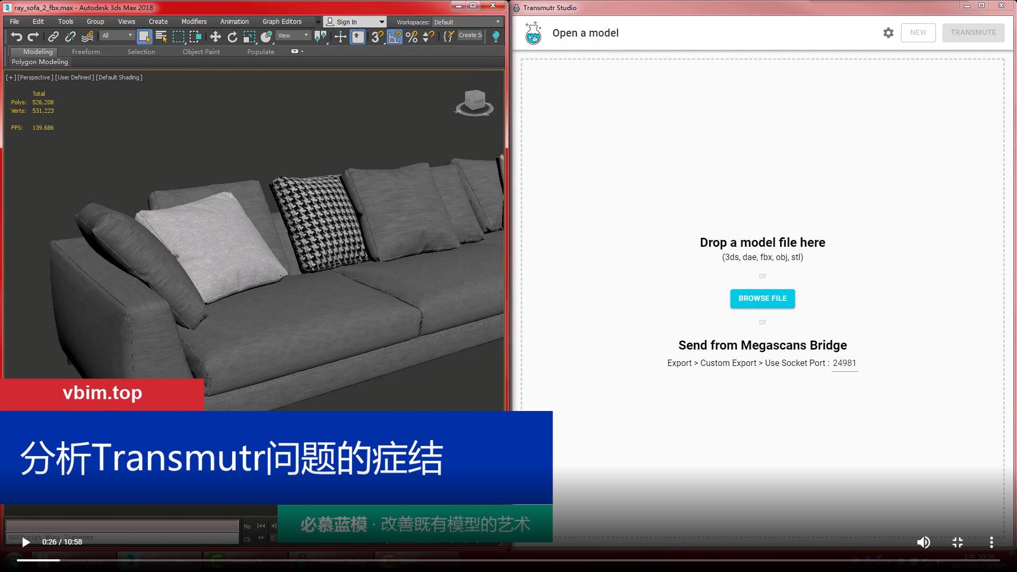Open the selection filter All dropdown
1017x572 pixels.
click(117, 35)
